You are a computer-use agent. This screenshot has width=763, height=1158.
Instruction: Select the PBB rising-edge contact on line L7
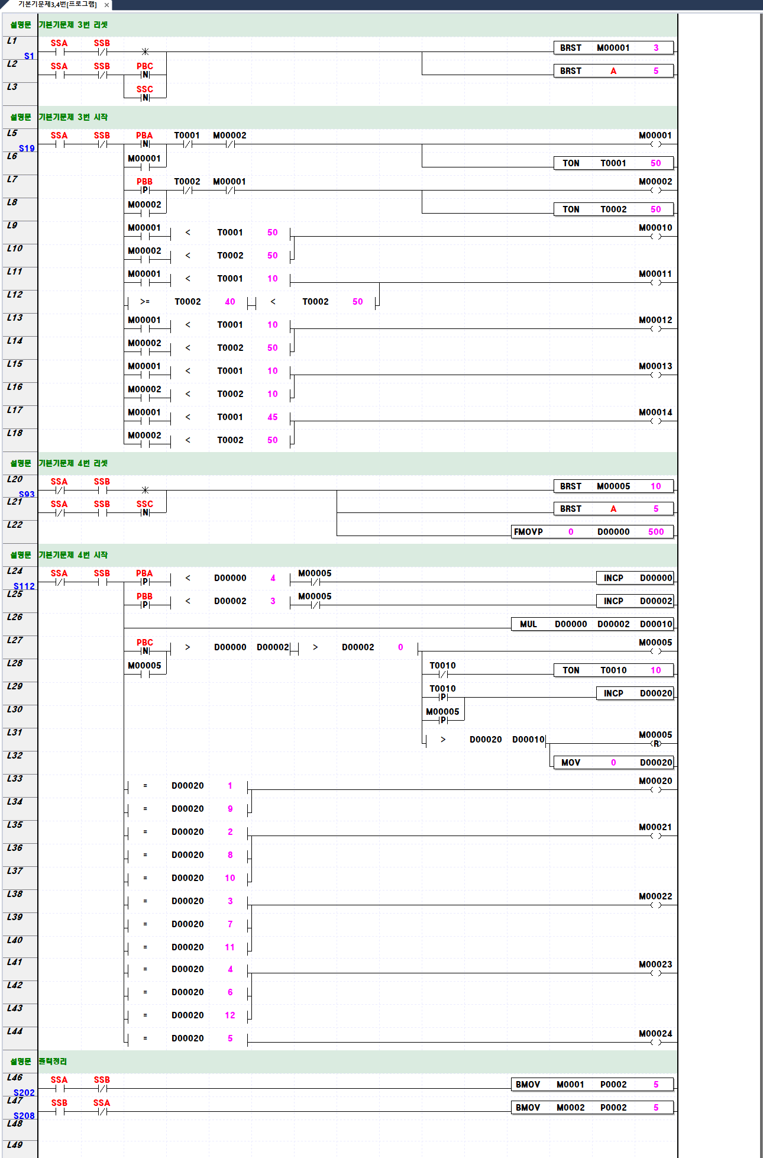pyautogui.click(x=145, y=190)
